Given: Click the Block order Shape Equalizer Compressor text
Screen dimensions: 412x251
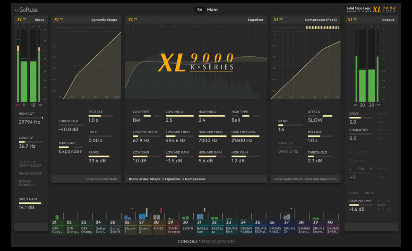Looking at the screenshot, I should [167, 179].
